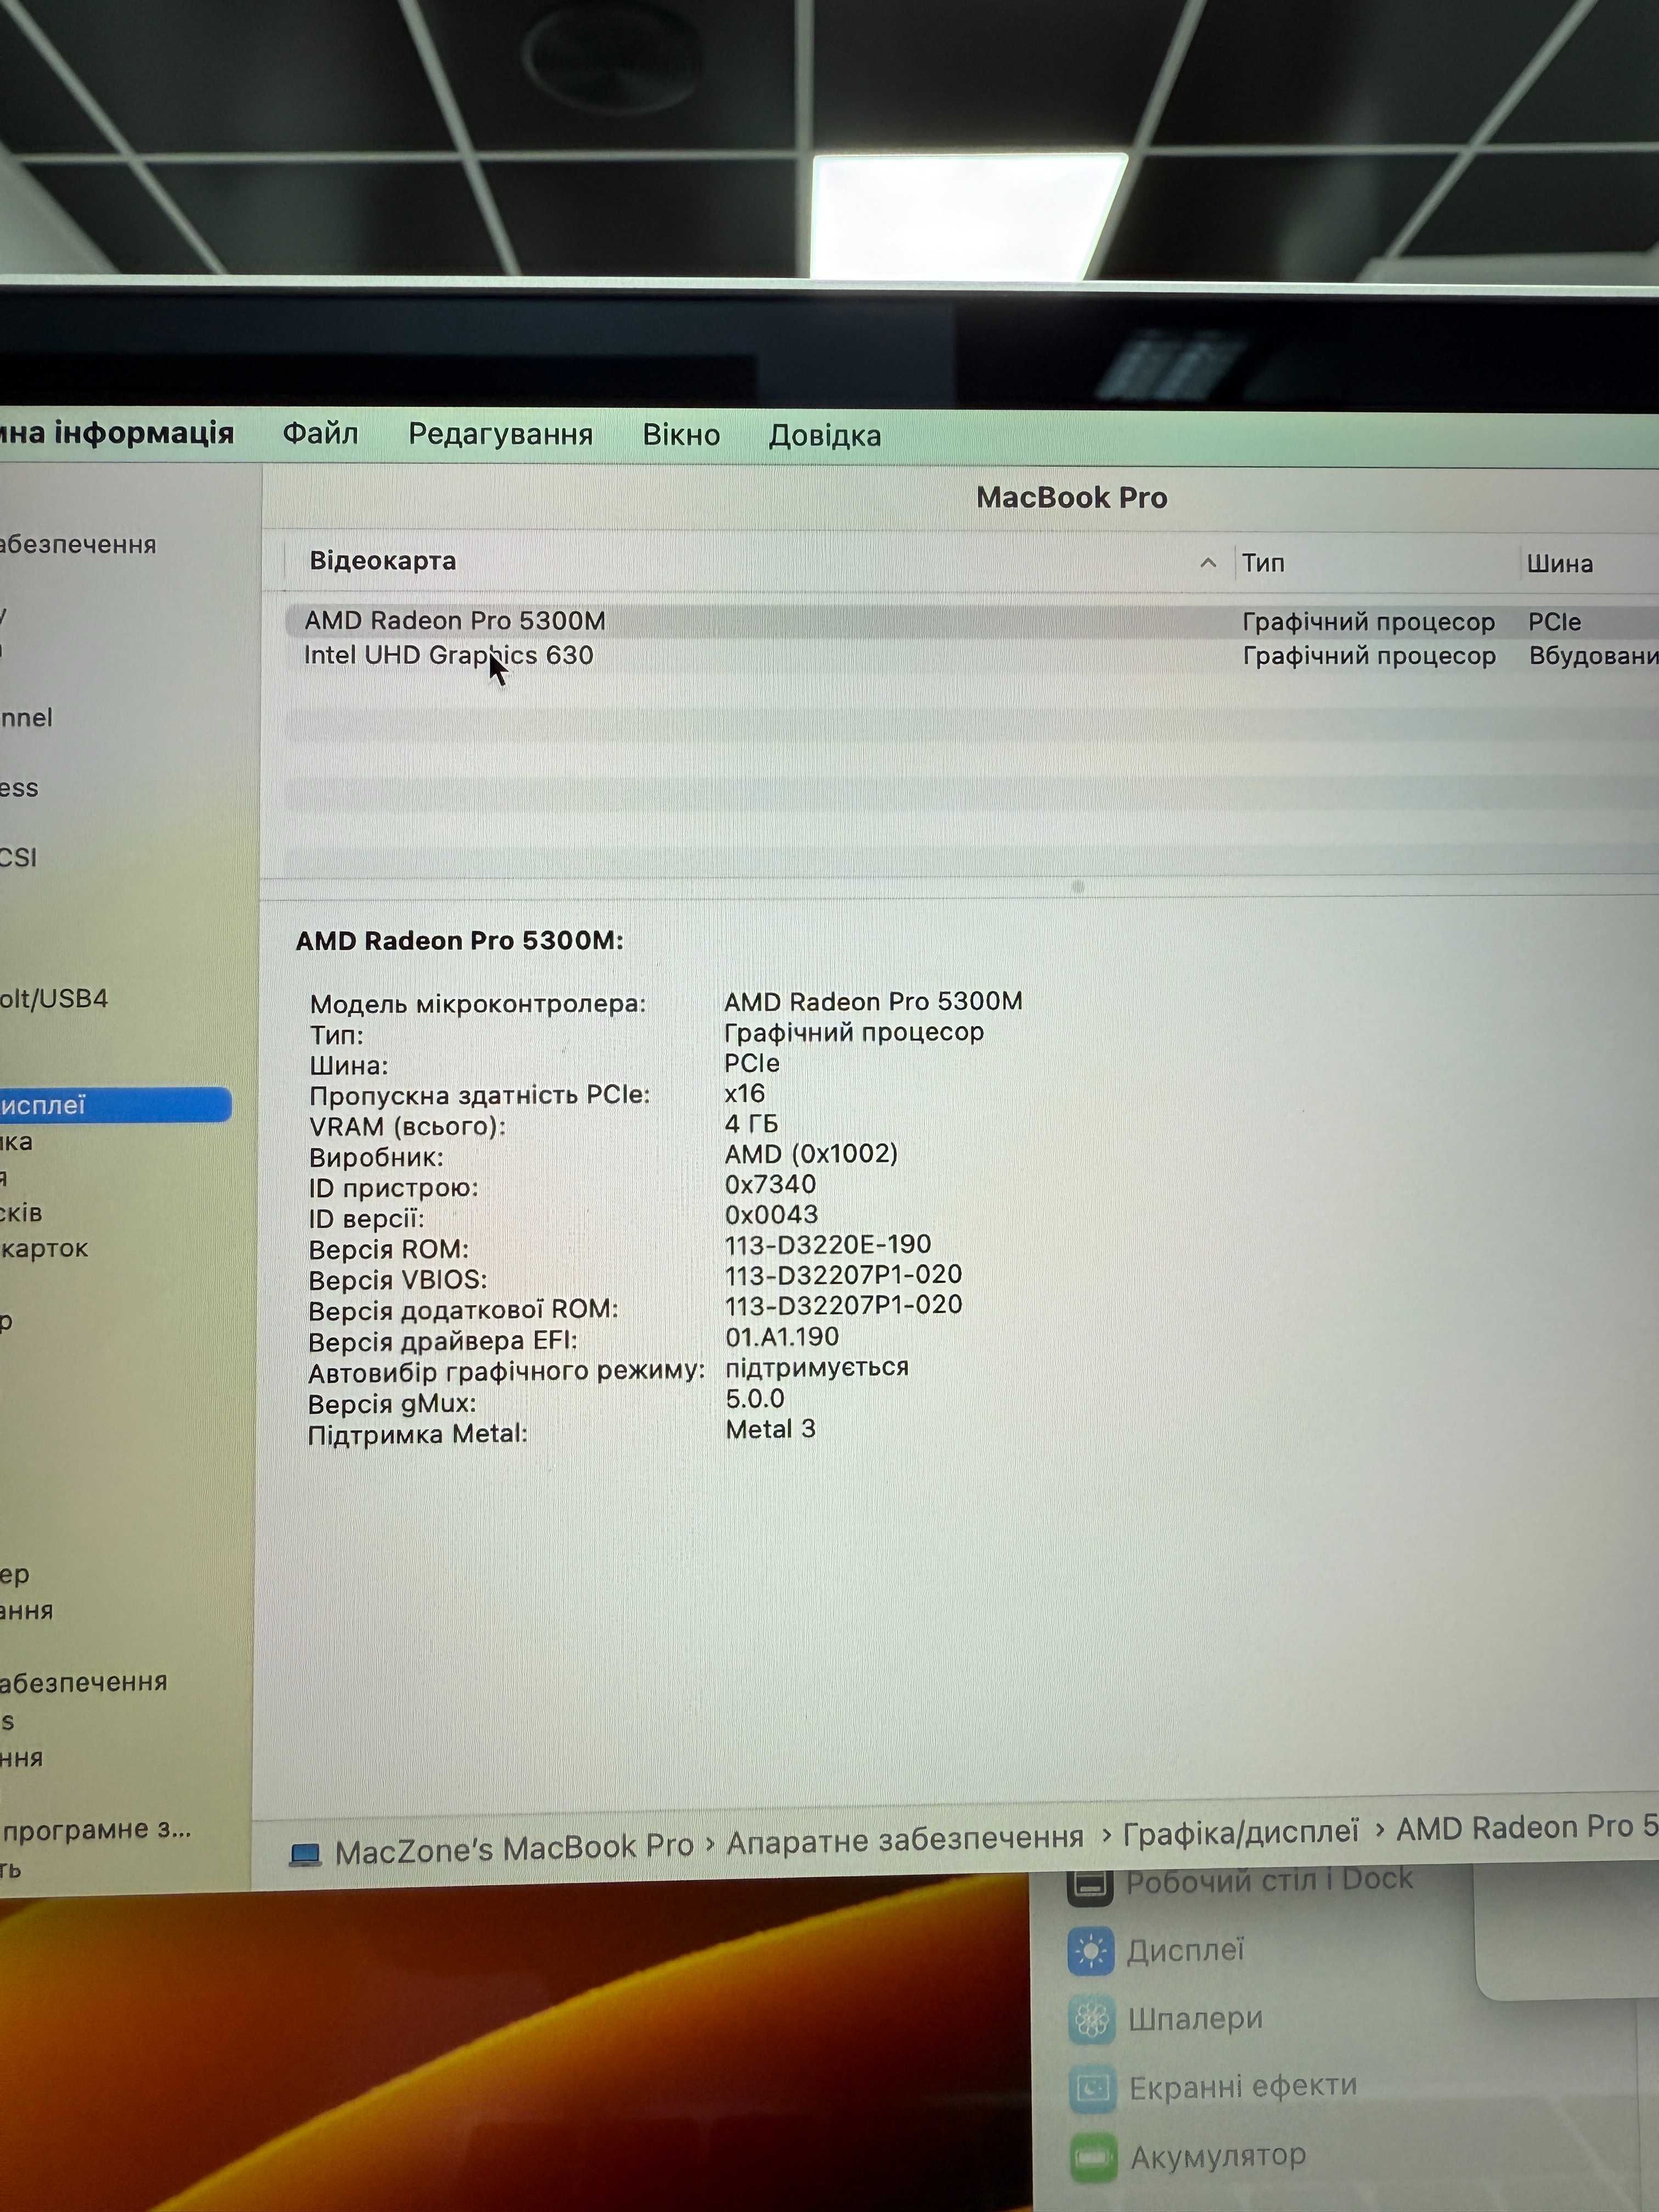Select the sidebar item ending in nnel

coord(26,717)
